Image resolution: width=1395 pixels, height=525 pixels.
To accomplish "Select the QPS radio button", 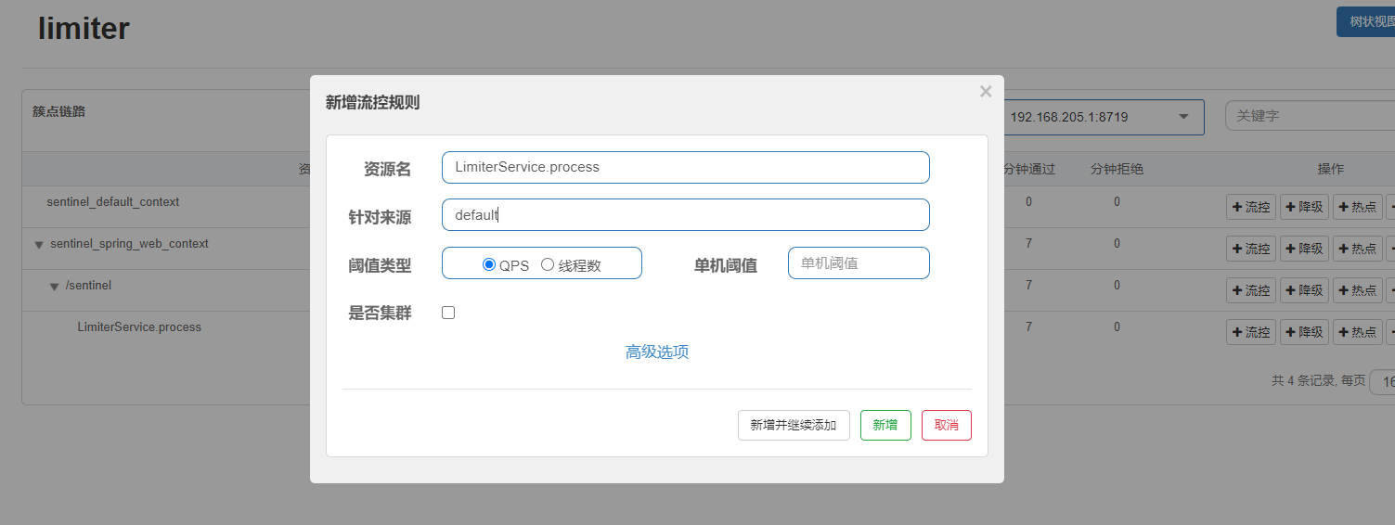I will click(x=489, y=264).
